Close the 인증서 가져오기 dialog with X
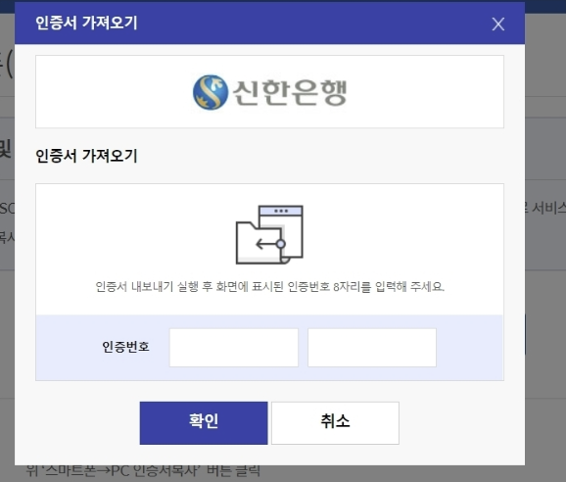 point(498,24)
